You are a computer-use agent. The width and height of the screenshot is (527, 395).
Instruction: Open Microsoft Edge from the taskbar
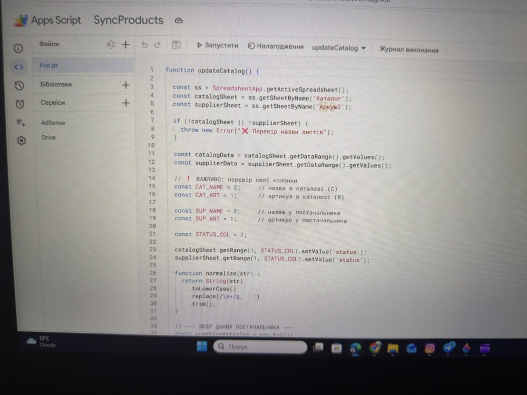pos(356,348)
